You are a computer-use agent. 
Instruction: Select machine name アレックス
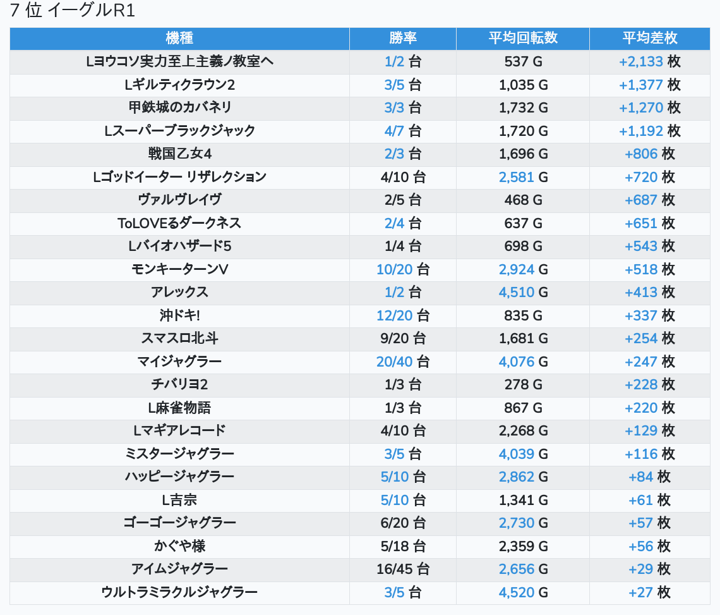[179, 293]
